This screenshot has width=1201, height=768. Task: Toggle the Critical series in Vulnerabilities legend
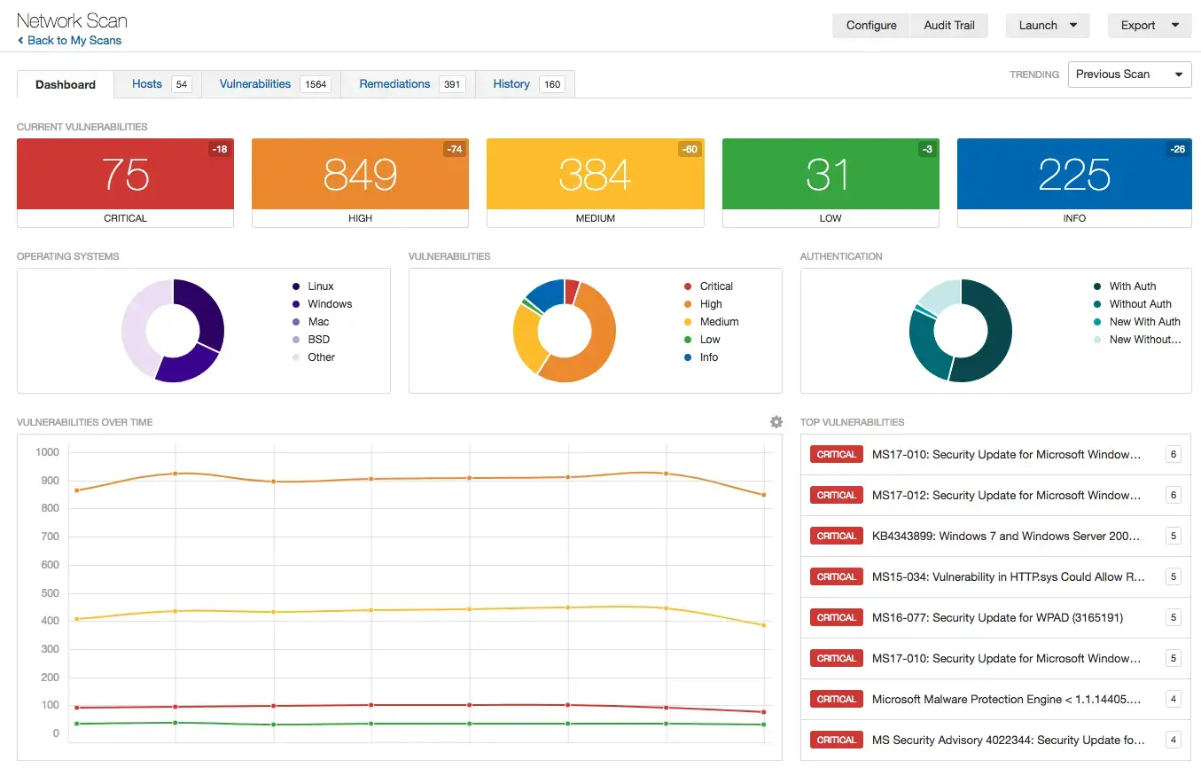tap(709, 286)
